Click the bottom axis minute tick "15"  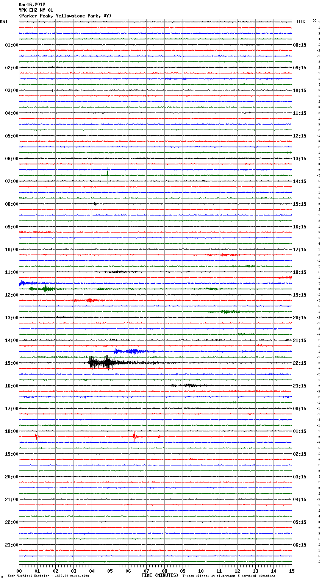click(x=291, y=571)
